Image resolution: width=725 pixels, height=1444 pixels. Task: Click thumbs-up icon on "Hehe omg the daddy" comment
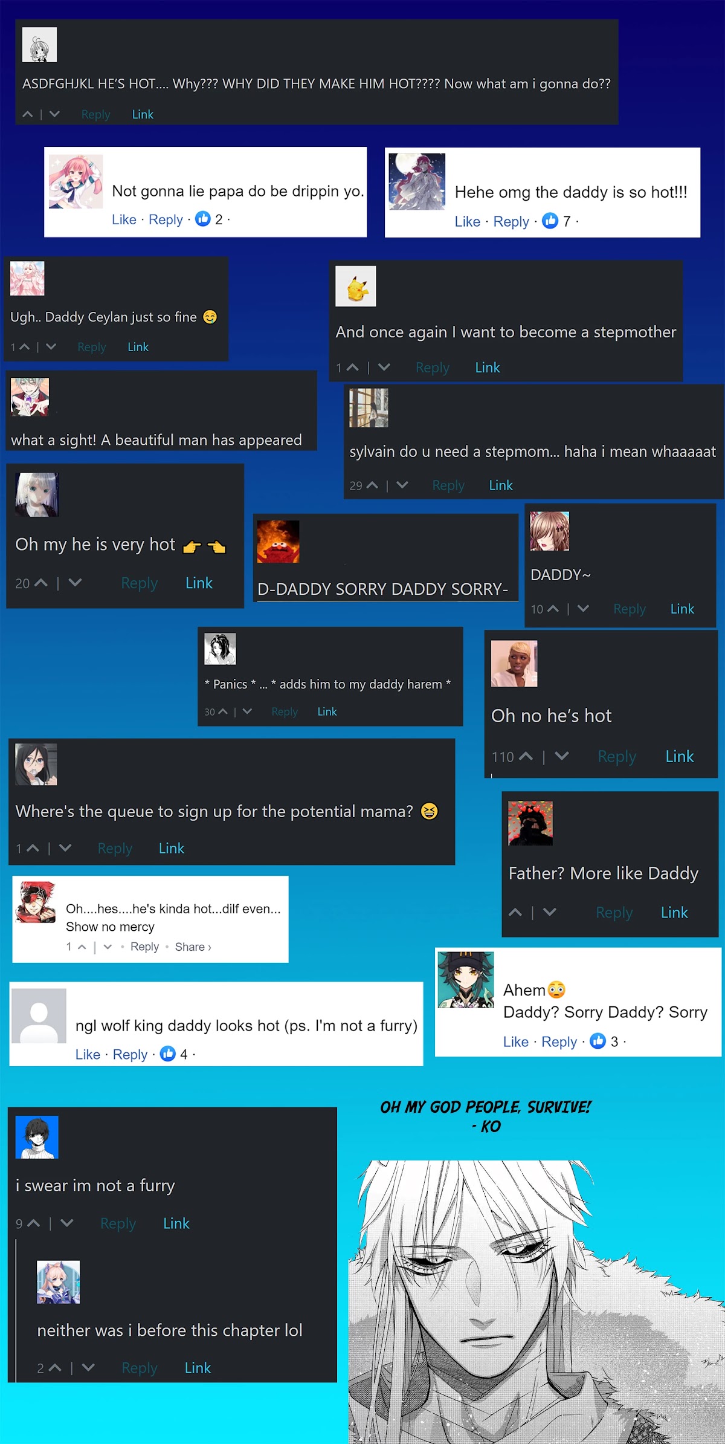pyautogui.click(x=550, y=221)
